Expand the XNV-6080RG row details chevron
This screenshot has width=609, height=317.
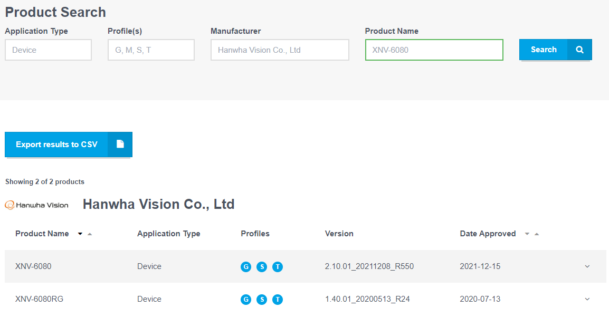pos(587,299)
